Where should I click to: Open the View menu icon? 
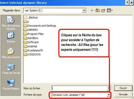coord(110,10)
